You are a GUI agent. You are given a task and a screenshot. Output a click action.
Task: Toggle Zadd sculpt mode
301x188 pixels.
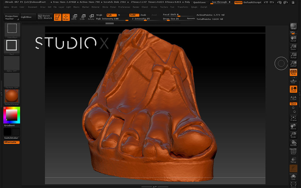coord(134,15)
